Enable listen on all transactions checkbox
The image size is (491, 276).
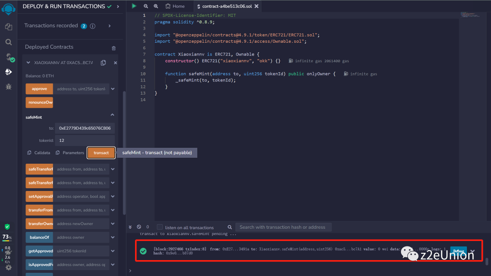point(160,227)
